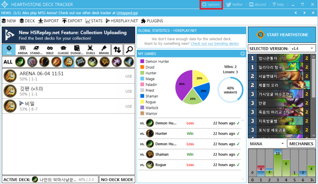The height and width of the screenshot is (184, 318).
Task: Filter decks by BRAWL
Action: point(104,50)
